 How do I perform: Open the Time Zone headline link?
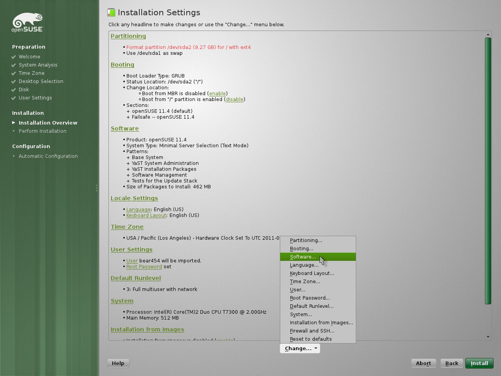[127, 227]
